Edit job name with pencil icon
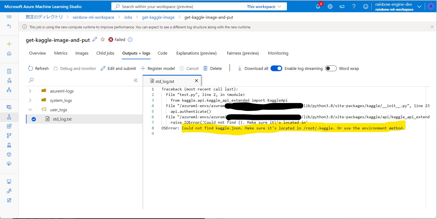The width and height of the screenshot is (437, 219). (95, 39)
